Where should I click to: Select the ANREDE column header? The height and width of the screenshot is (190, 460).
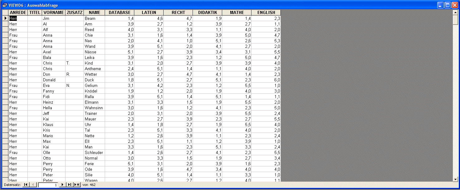pyautogui.click(x=18, y=13)
